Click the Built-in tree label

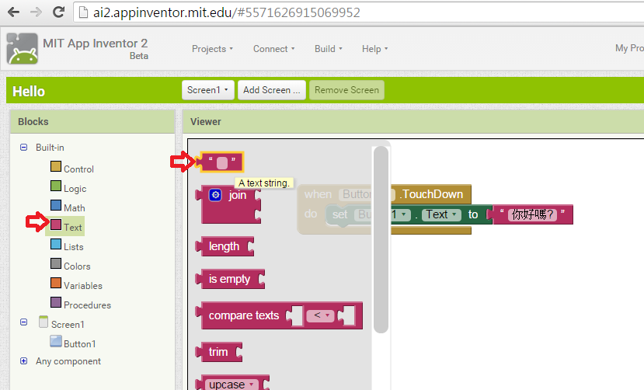click(x=50, y=148)
